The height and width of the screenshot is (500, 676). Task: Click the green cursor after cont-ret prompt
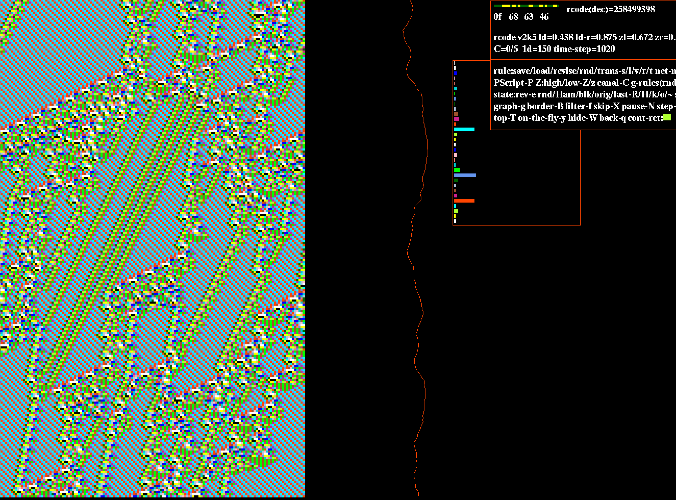pyautogui.click(x=667, y=117)
